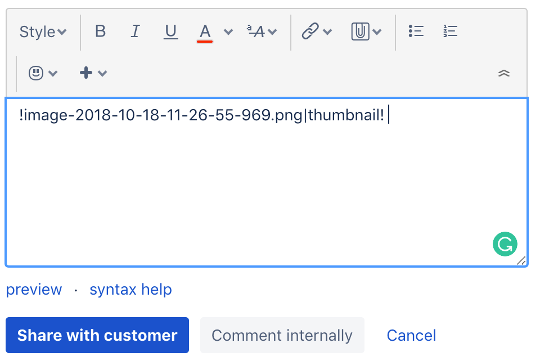The height and width of the screenshot is (361, 540).
Task: Click the Grammarly icon
Action: pos(505,244)
